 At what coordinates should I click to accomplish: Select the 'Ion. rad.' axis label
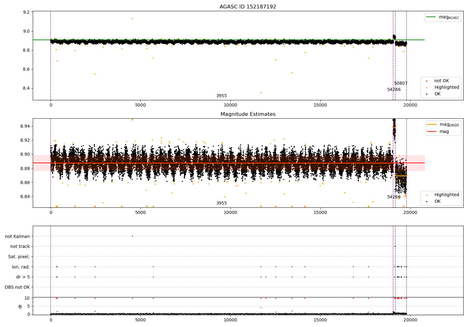tap(21, 267)
